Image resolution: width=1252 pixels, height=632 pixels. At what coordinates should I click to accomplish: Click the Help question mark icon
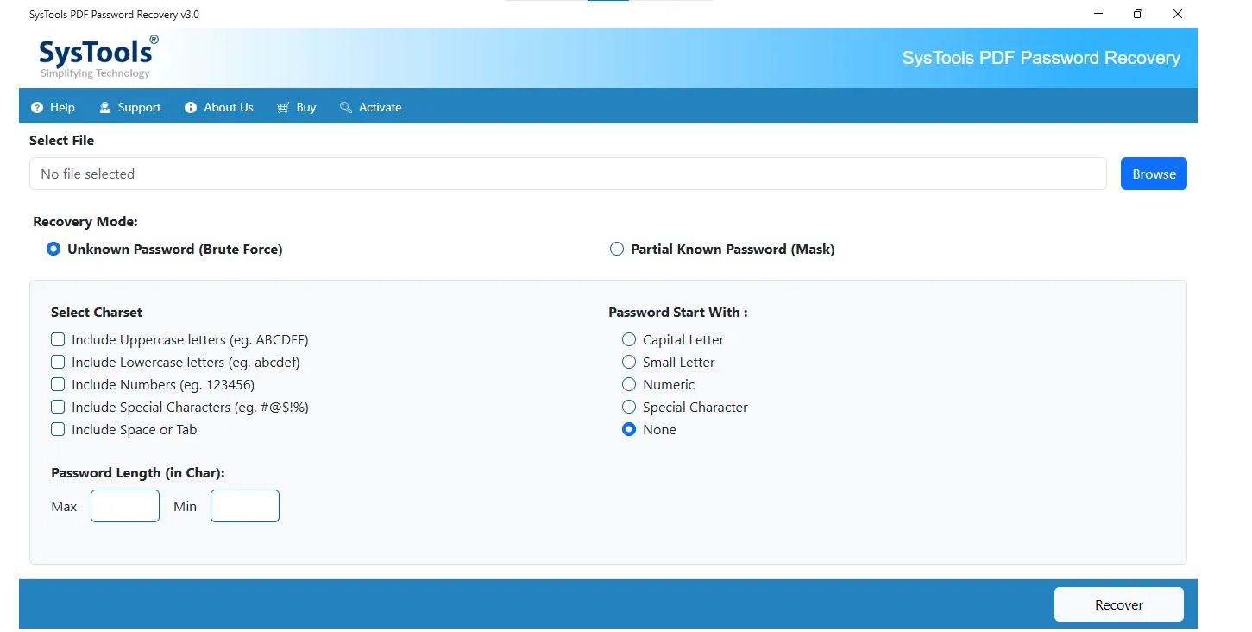[37, 108]
